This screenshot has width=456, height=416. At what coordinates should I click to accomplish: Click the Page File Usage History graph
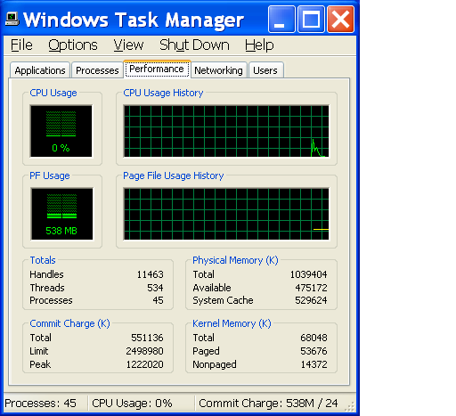pos(226,214)
